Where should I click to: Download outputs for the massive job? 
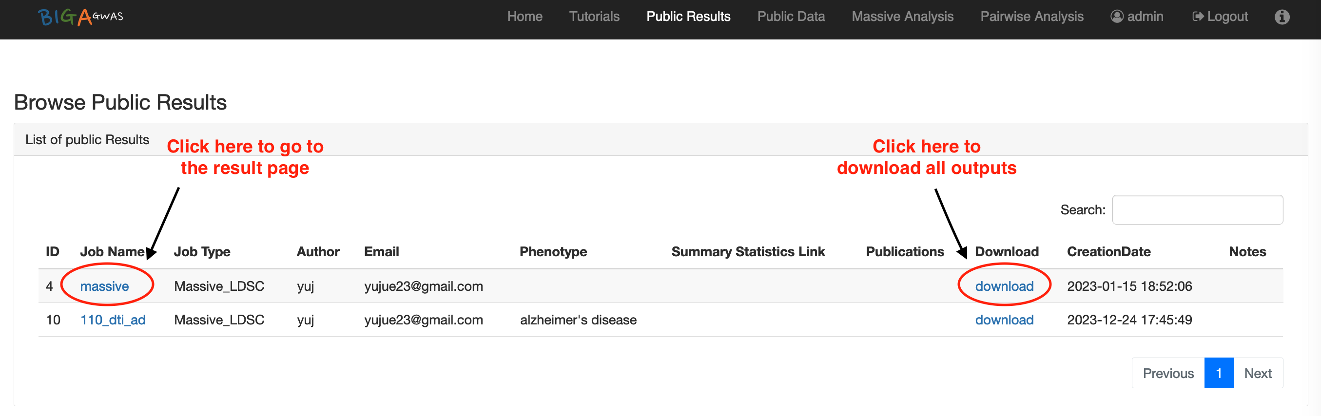1004,286
